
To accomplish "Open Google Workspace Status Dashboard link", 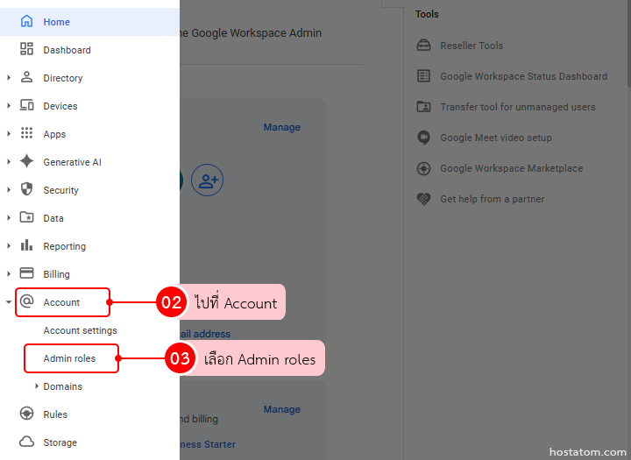I will (x=523, y=76).
